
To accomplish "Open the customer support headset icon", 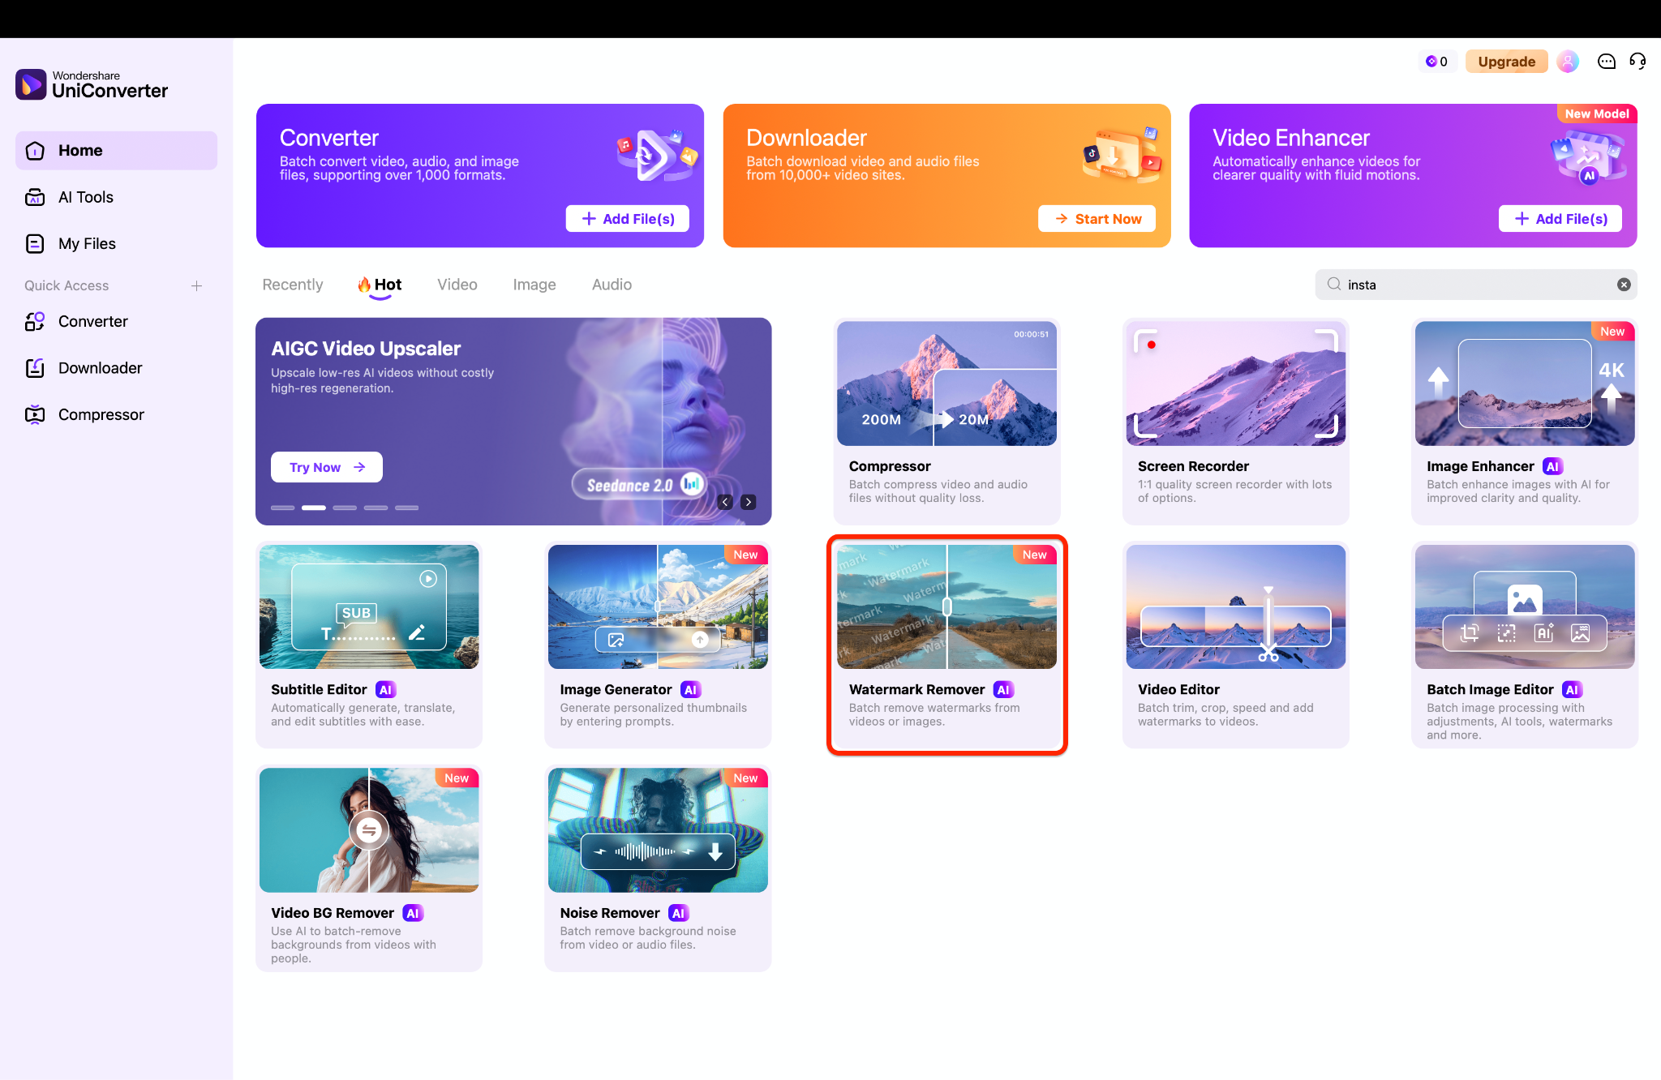I will [x=1637, y=62].
